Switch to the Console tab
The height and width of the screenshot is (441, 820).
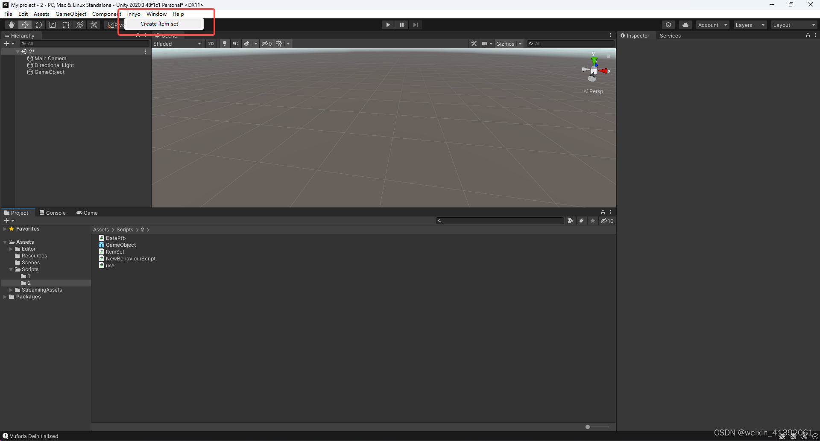(53, 212)
